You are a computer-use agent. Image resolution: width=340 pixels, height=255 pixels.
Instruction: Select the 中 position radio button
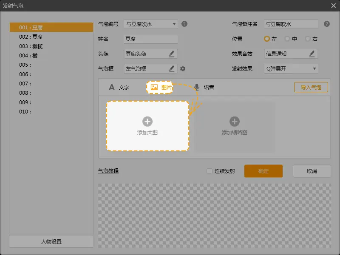coord(287,39)
